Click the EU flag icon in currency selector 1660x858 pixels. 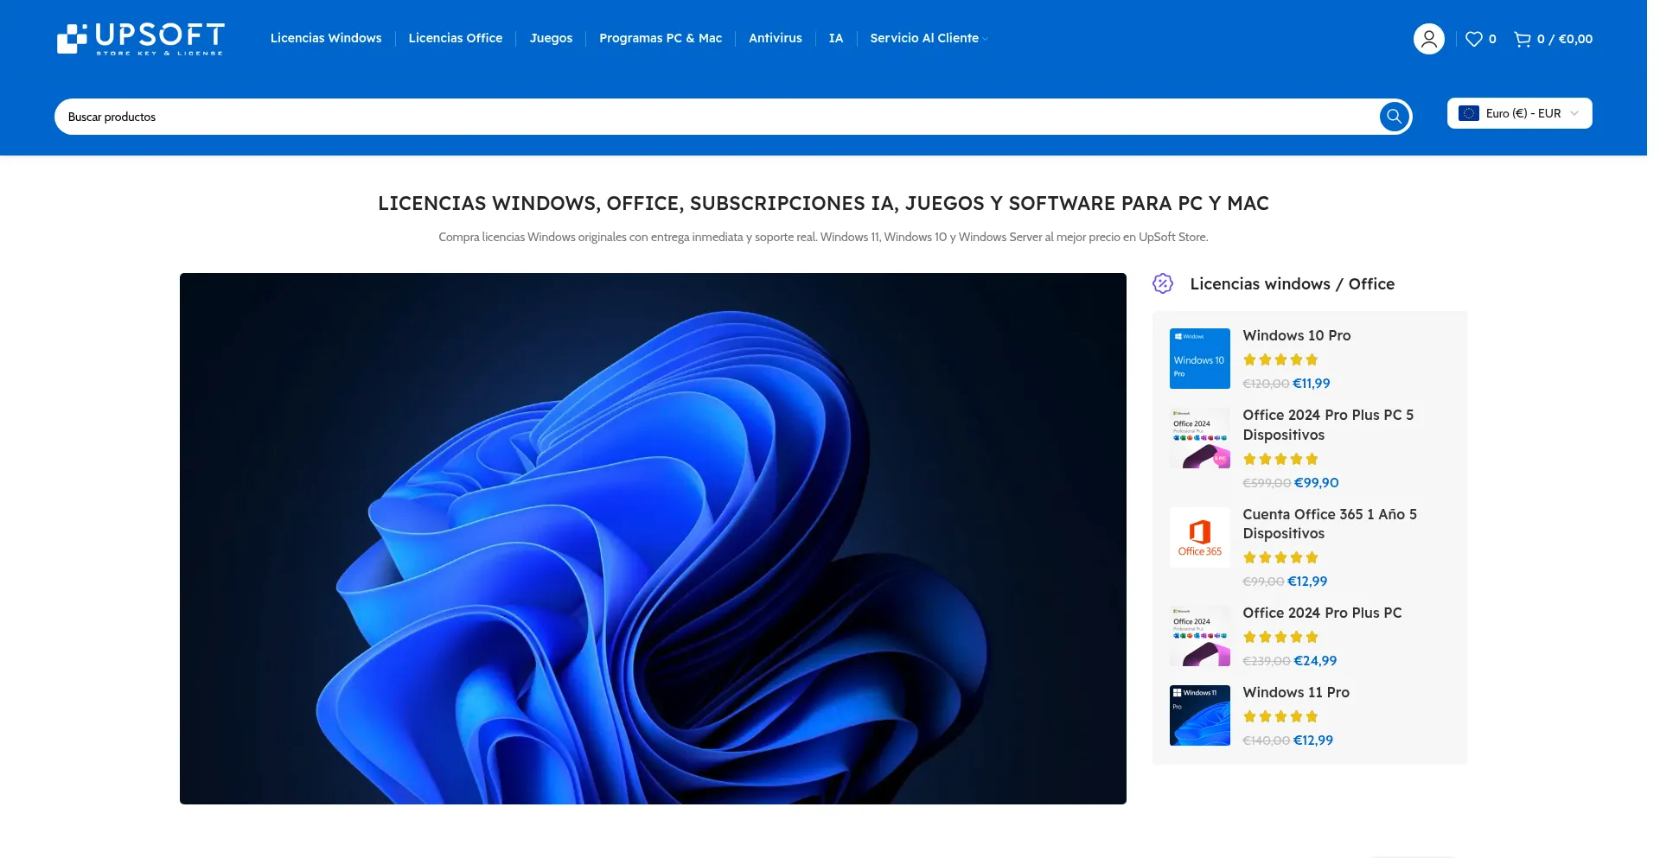point(1468,113)
